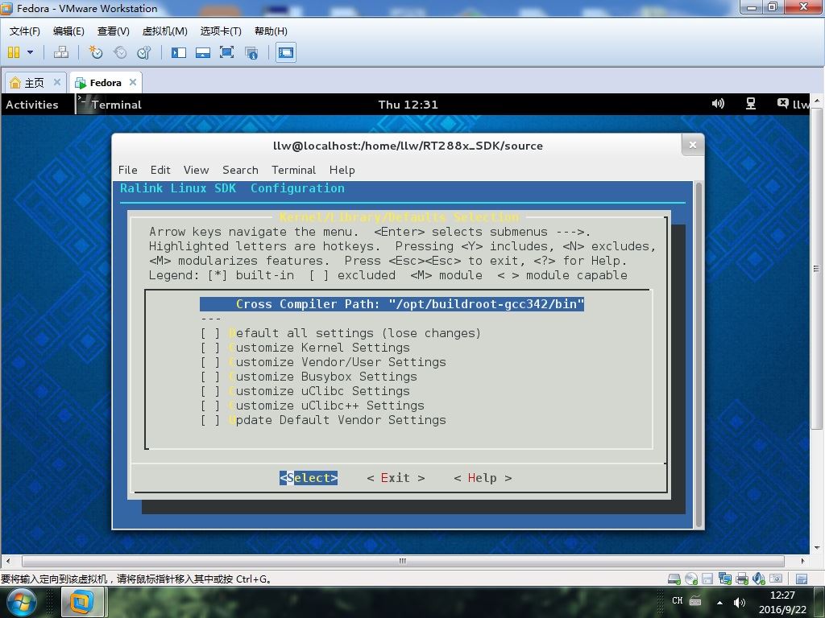Click the VMware Workstation taskbar icon

81,602
